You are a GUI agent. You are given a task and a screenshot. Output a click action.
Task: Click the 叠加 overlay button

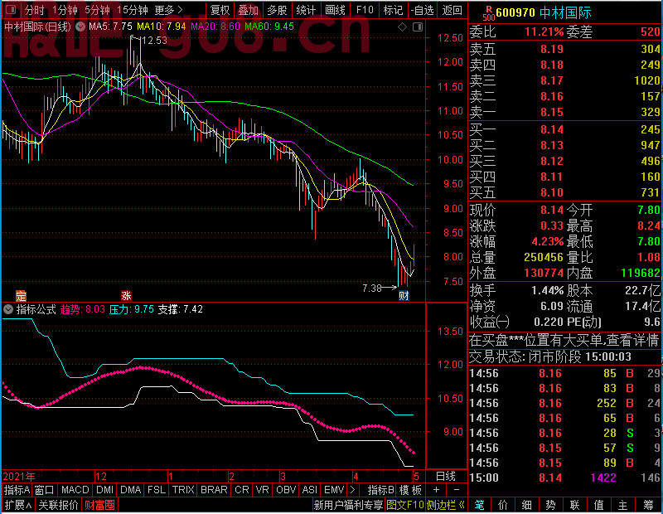248,10
